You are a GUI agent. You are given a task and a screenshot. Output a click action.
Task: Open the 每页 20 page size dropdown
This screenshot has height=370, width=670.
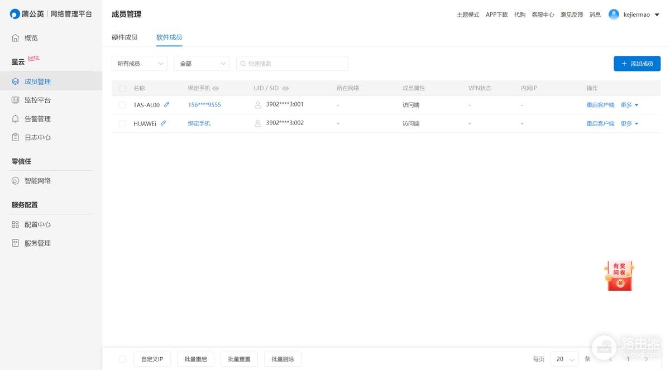pos(564,359)
